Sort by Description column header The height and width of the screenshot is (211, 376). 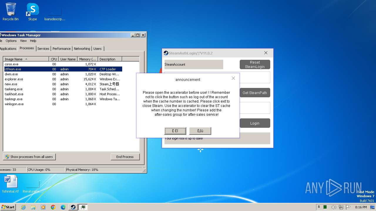coord(110,59)
